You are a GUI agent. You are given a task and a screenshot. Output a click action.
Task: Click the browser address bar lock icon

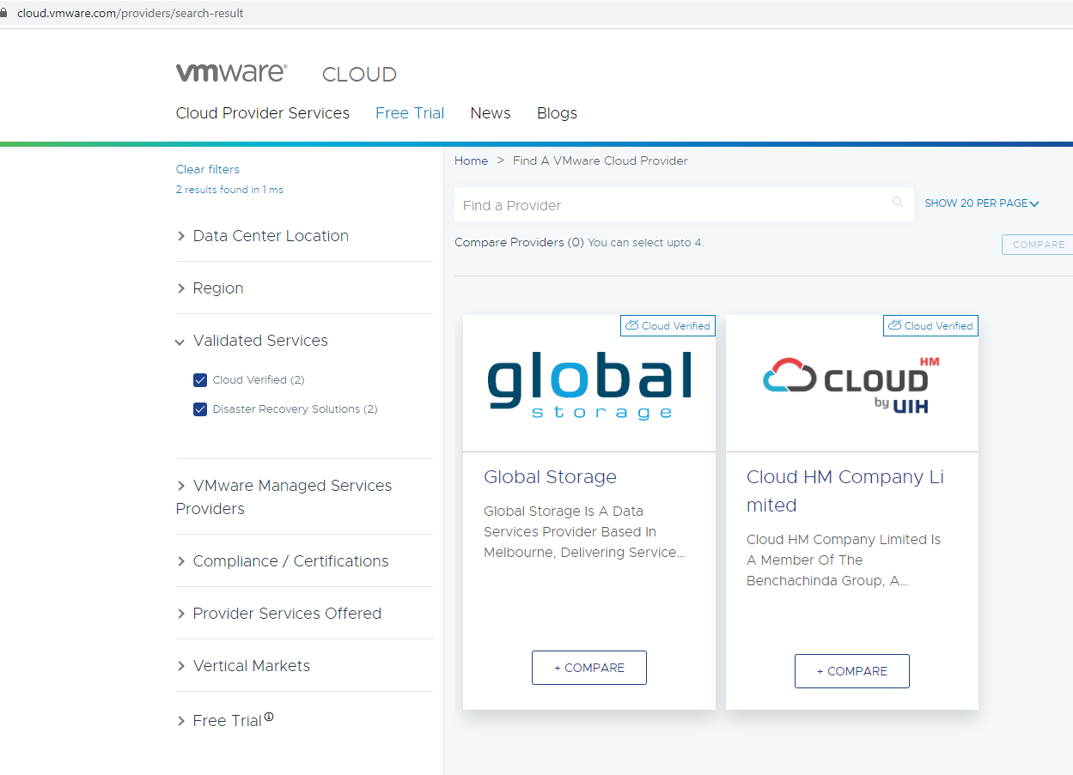coord(4,13)
